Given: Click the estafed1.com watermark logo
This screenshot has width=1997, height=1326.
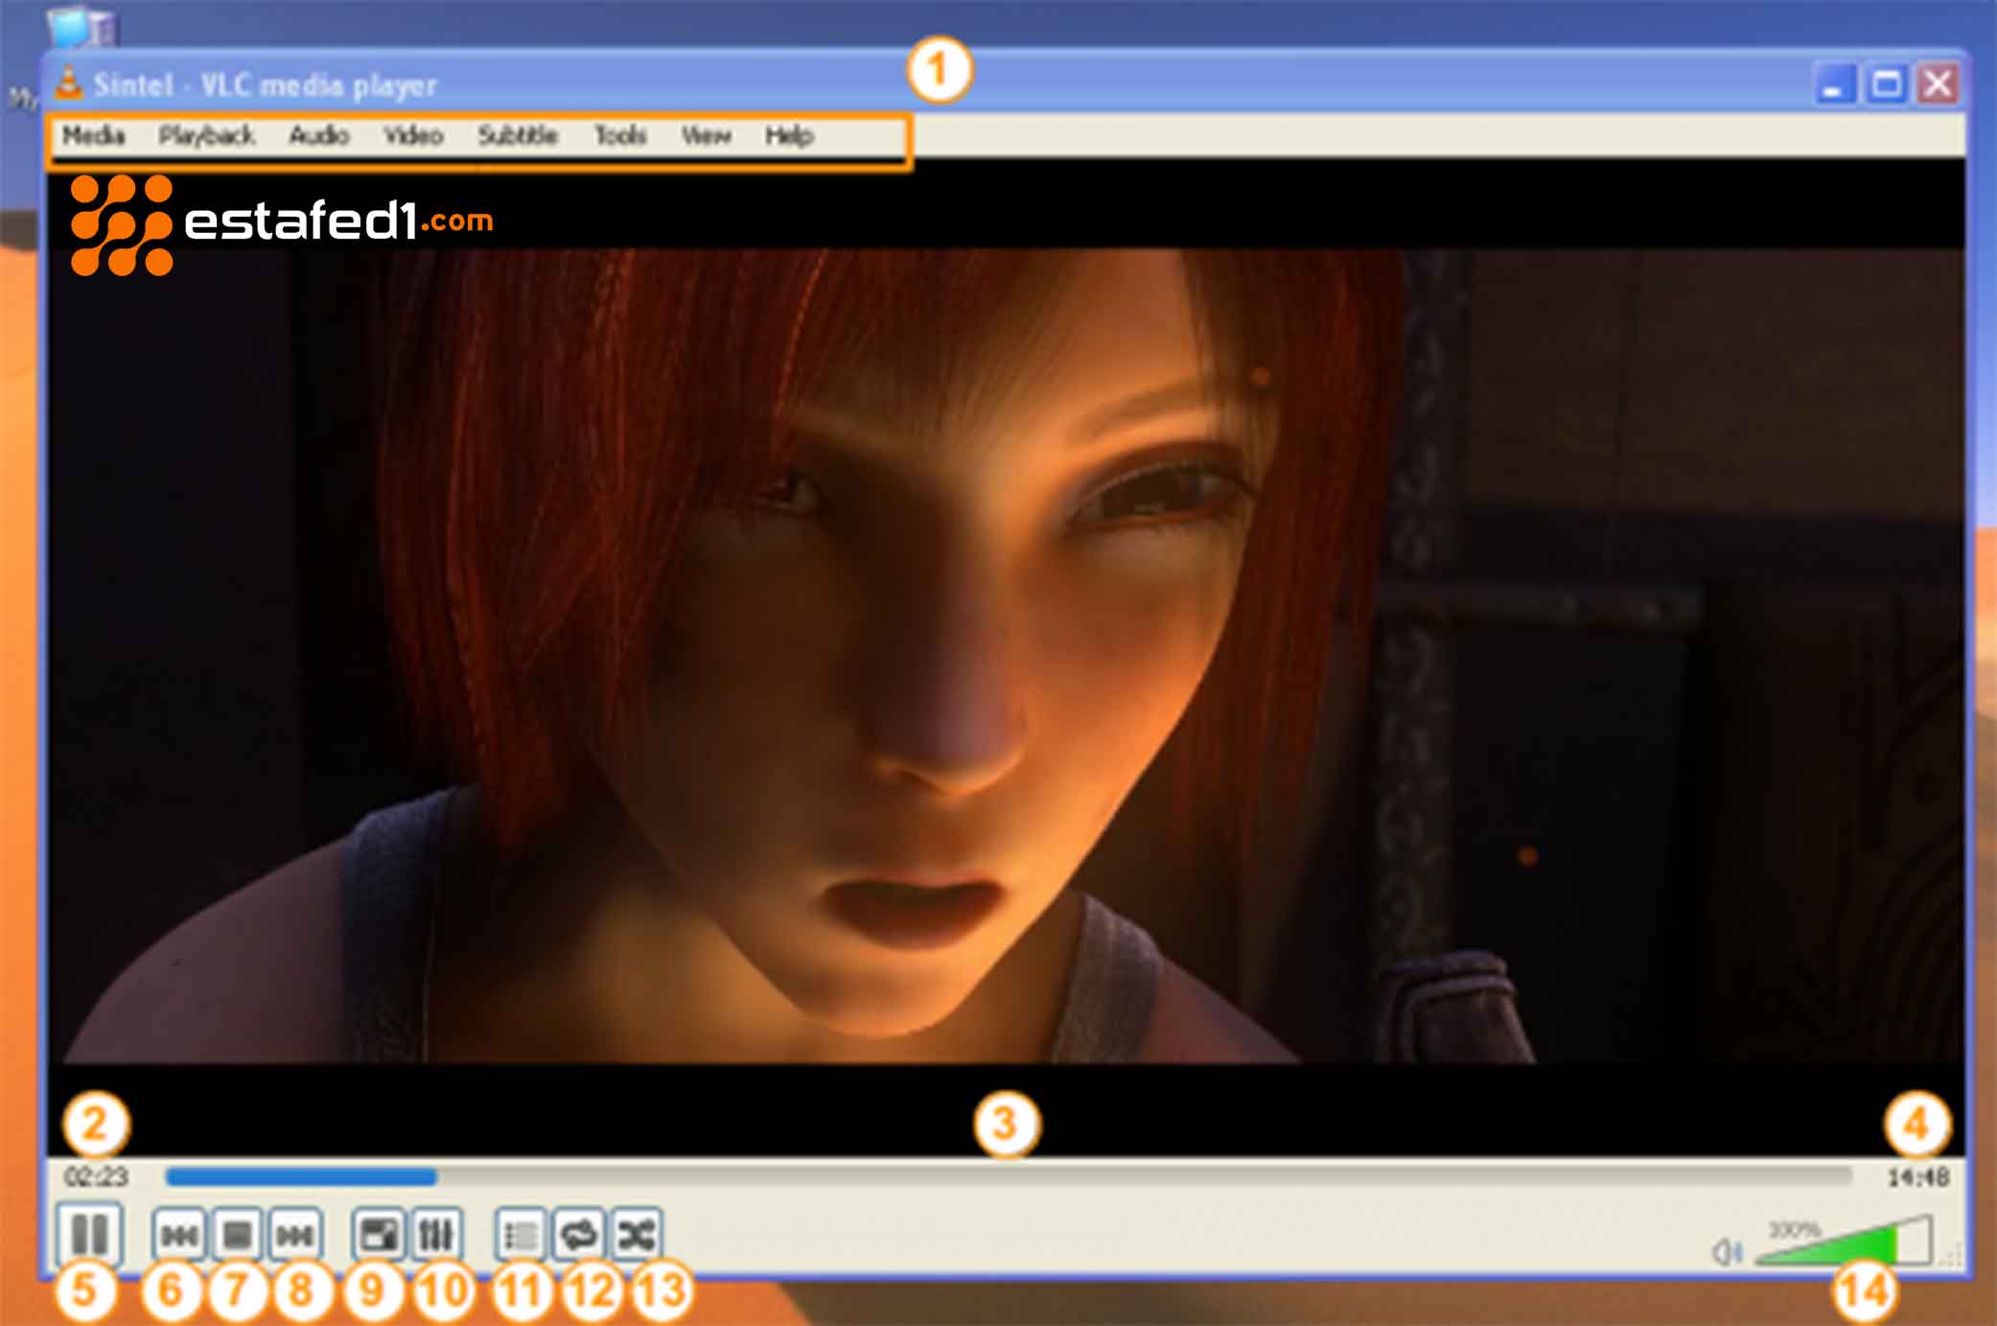Looking at the screenshot, I should tap(278, 222).
